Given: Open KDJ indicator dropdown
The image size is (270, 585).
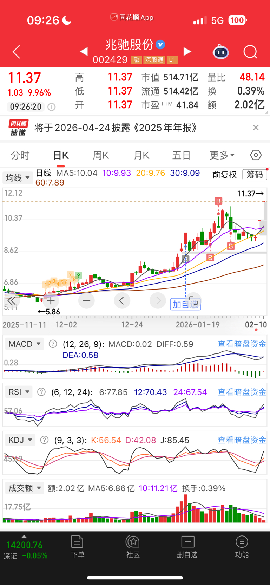Looking at the screenshot, I should click(20, 440).
